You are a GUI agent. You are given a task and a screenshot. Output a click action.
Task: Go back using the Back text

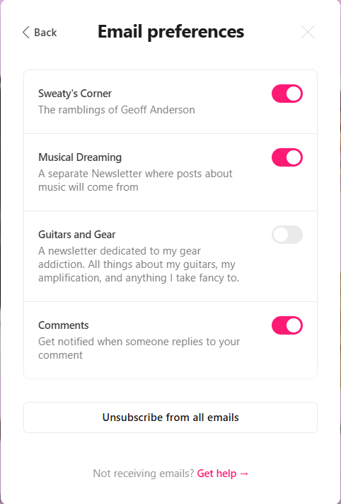(45, 33)
